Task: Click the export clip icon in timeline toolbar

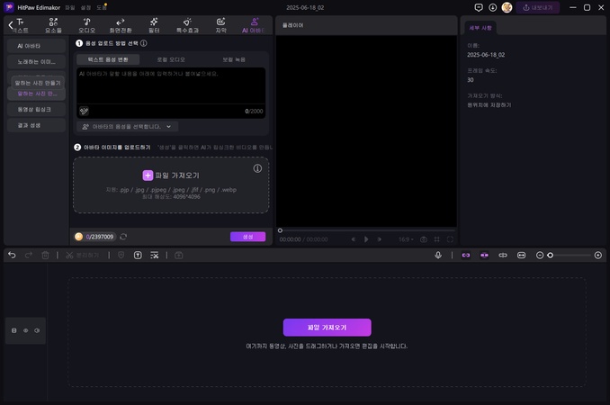Action: [178, 256]
